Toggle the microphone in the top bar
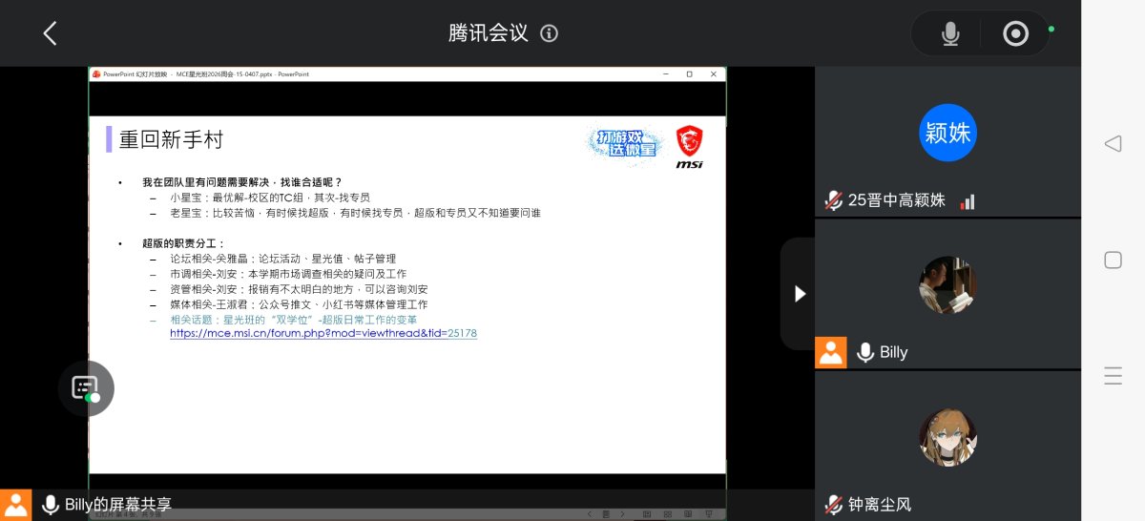This screenshot has width=1145, height=521. [x=950, y=34]
